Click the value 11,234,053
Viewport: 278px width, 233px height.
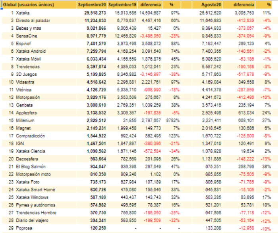tap(95, 21)
